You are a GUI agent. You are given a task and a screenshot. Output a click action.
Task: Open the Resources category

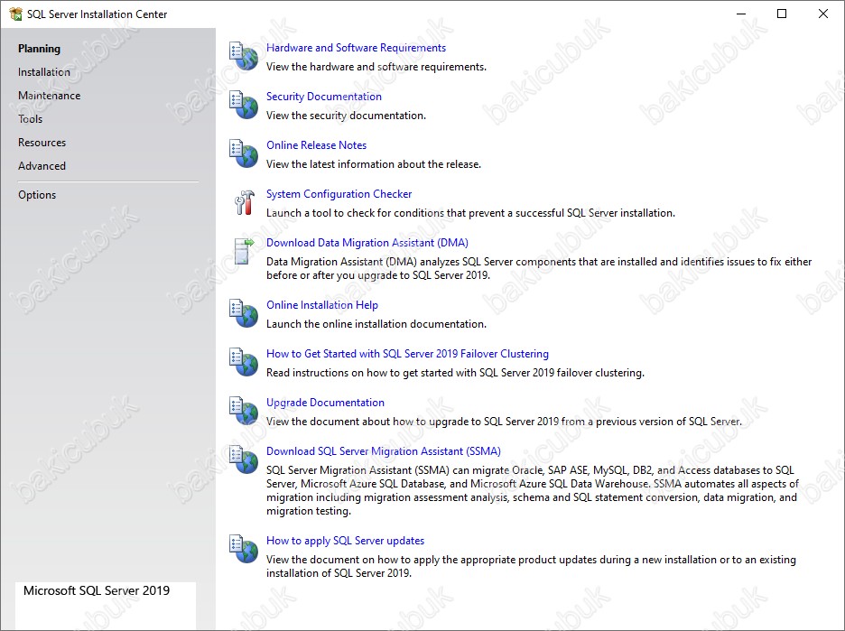[x=42, y=143]
